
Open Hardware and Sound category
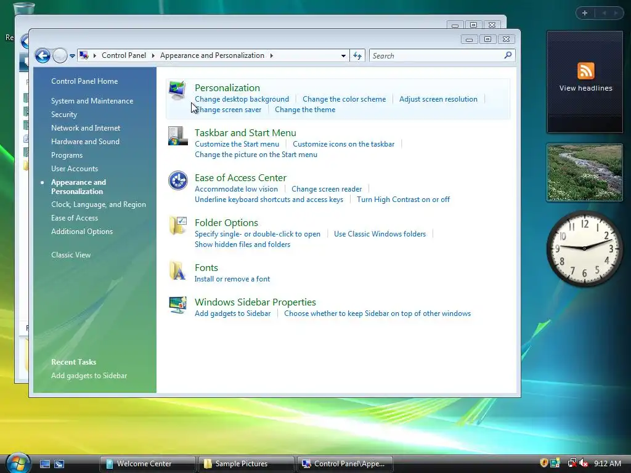85,142
